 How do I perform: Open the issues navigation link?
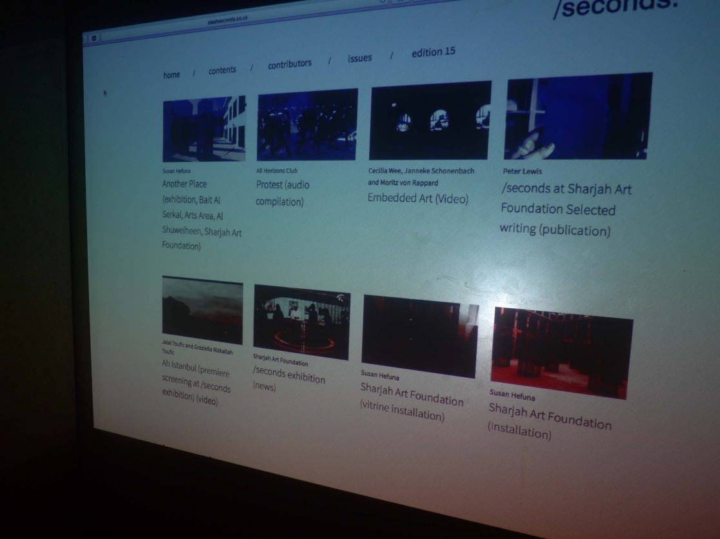click(x=359, y=58)
